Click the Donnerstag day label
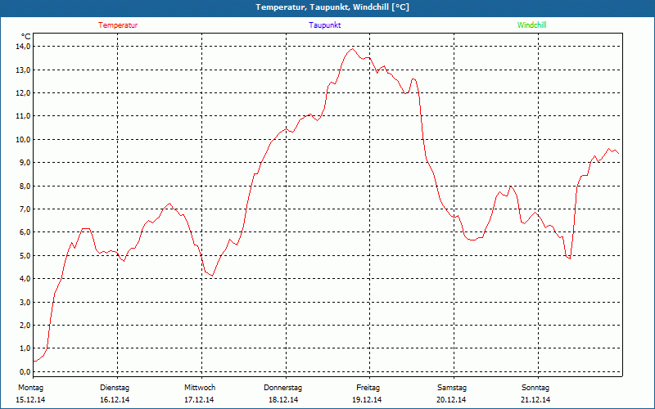Image resolution: width=655 pixels, height=409 pixels. tap(282, 388)
